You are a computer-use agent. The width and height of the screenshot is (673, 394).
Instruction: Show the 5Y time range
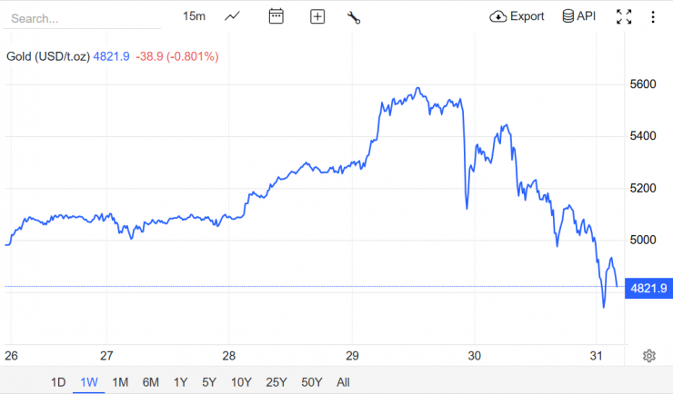click(209, 382)
